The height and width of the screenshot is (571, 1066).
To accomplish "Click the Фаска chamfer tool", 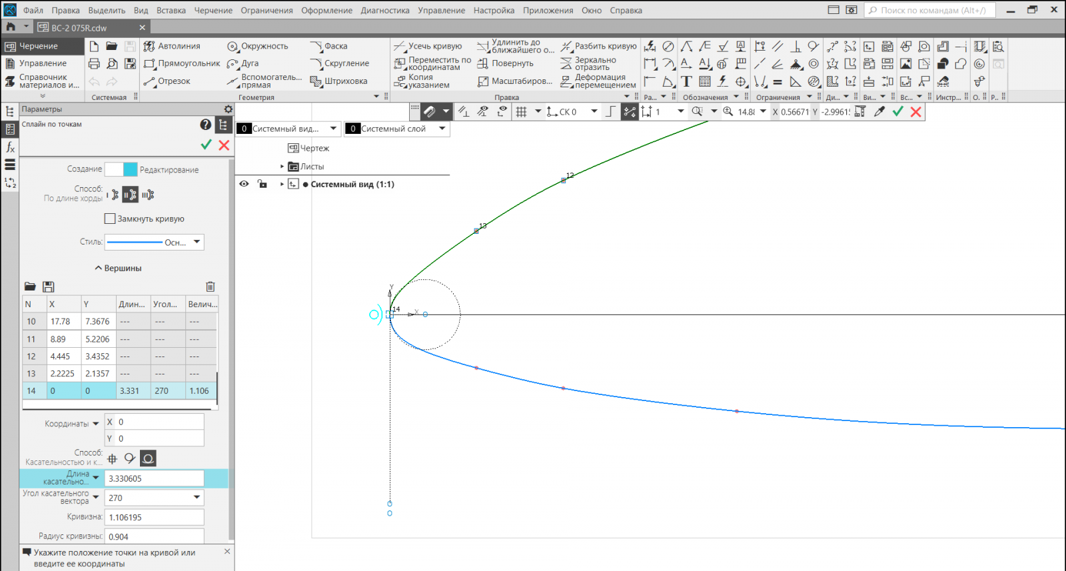I will pyautogui.click(x=329, y=46).
